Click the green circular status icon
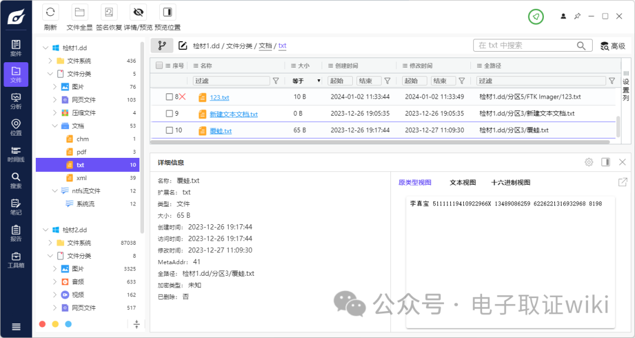Screen dimensions: 635x338 point(536,16)
